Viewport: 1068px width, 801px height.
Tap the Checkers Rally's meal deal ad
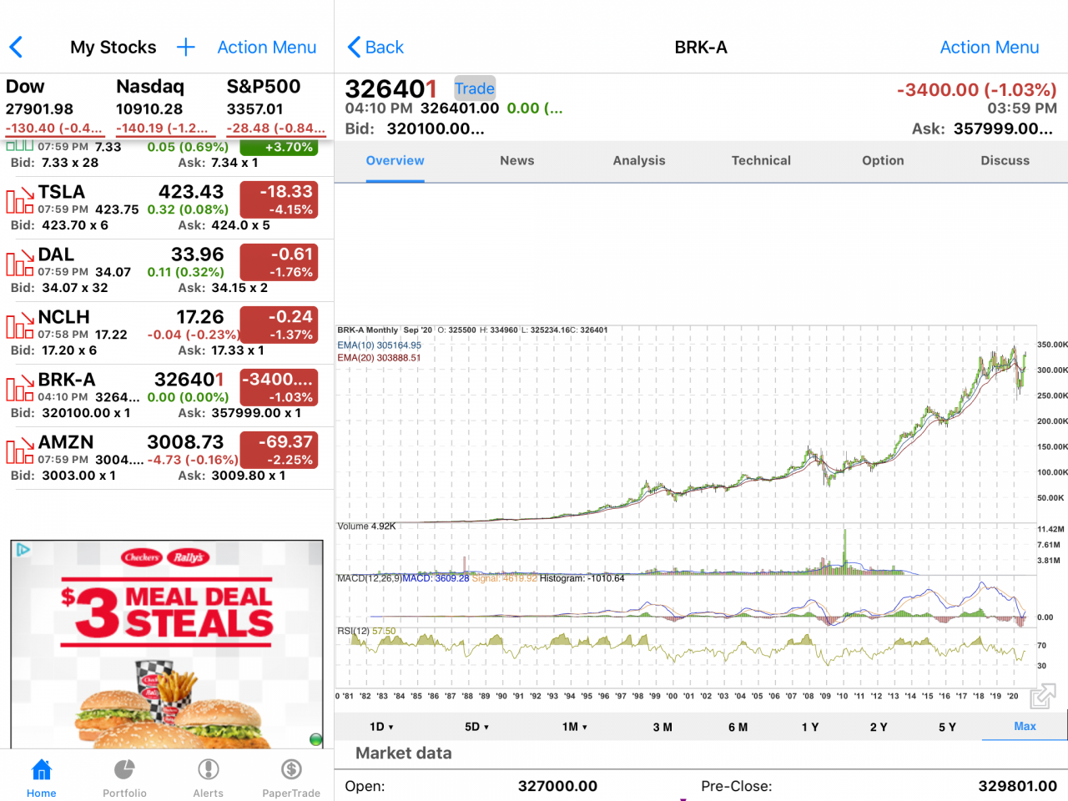(x=167, y=644)
